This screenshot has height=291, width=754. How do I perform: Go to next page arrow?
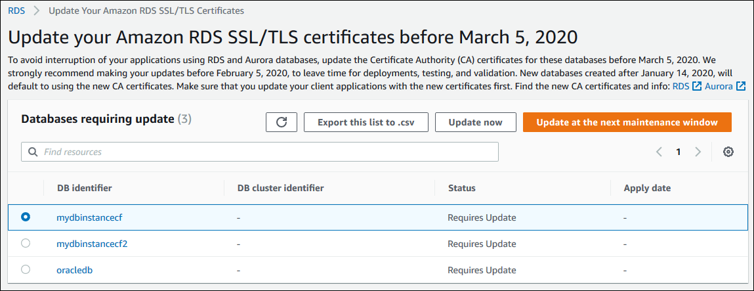pos(698,152)
